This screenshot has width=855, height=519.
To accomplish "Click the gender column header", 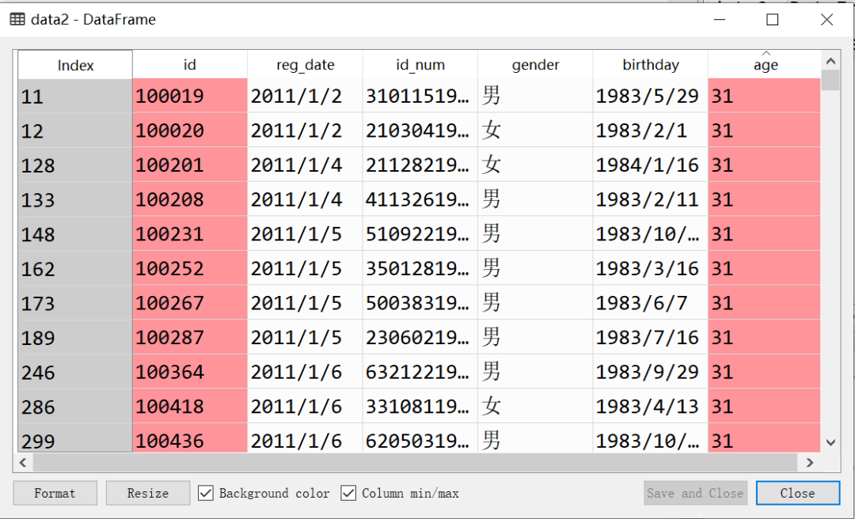I will point(535,65).
